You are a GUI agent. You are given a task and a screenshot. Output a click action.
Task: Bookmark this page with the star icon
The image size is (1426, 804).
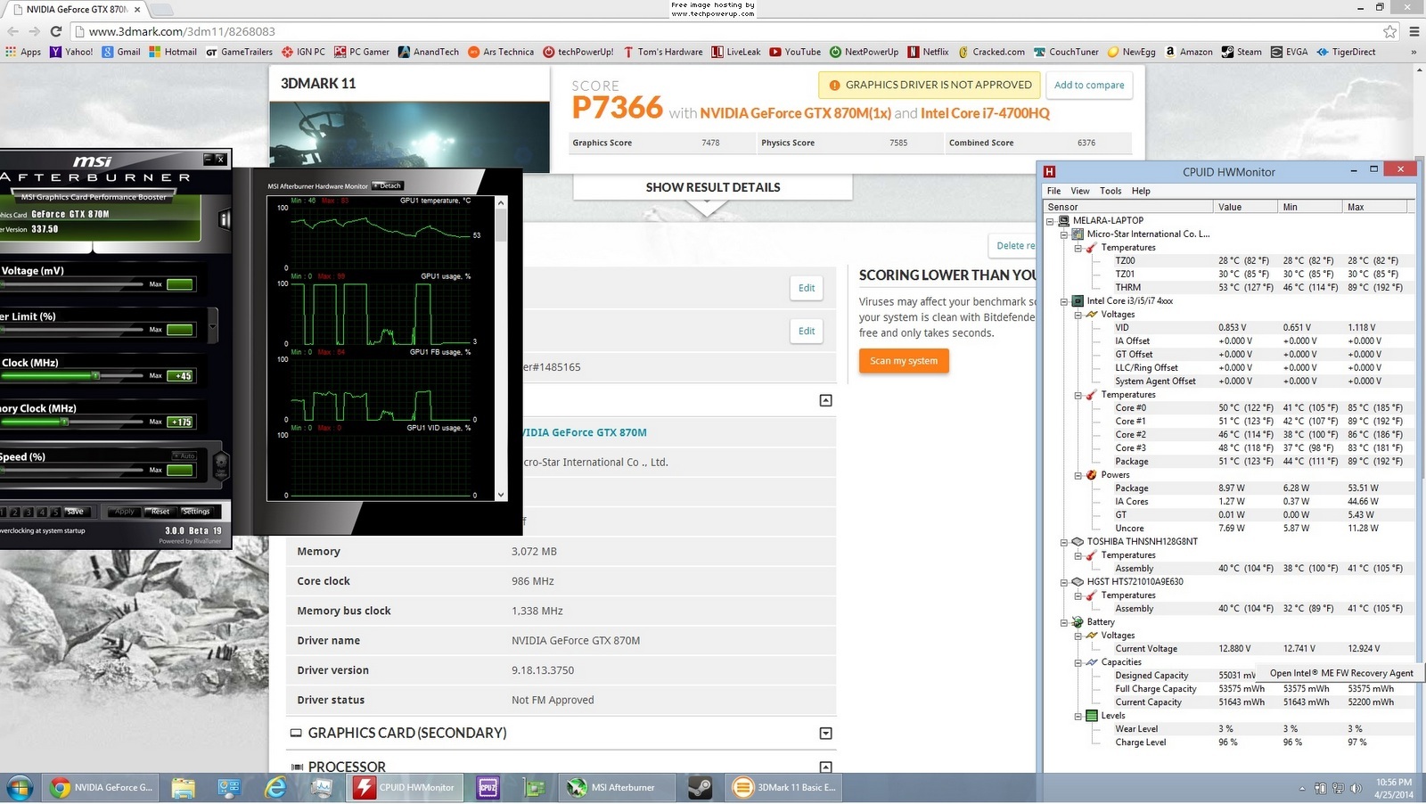coord(1389,31)
